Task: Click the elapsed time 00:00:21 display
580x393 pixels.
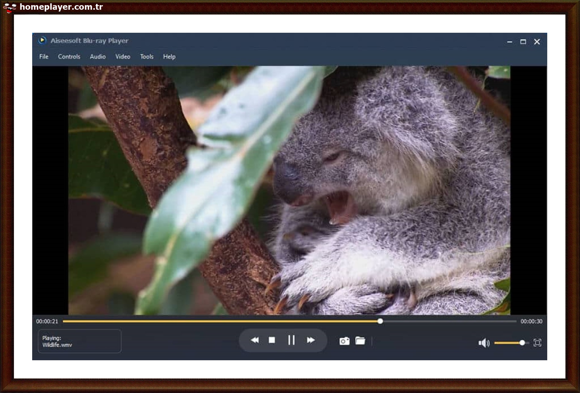Action: pyautogui.click(x=47, y=321)
